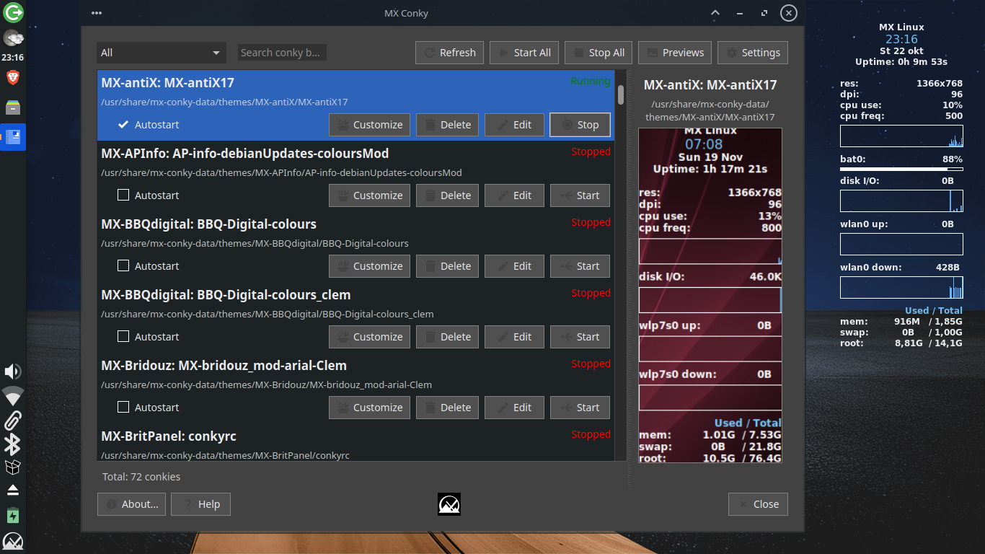This screenshot has width=985, height=554.
Task: Select 'MX-Bridouz: MX-bridouz_mod-arial-Clem' row title
Action: tap(224, 366)
